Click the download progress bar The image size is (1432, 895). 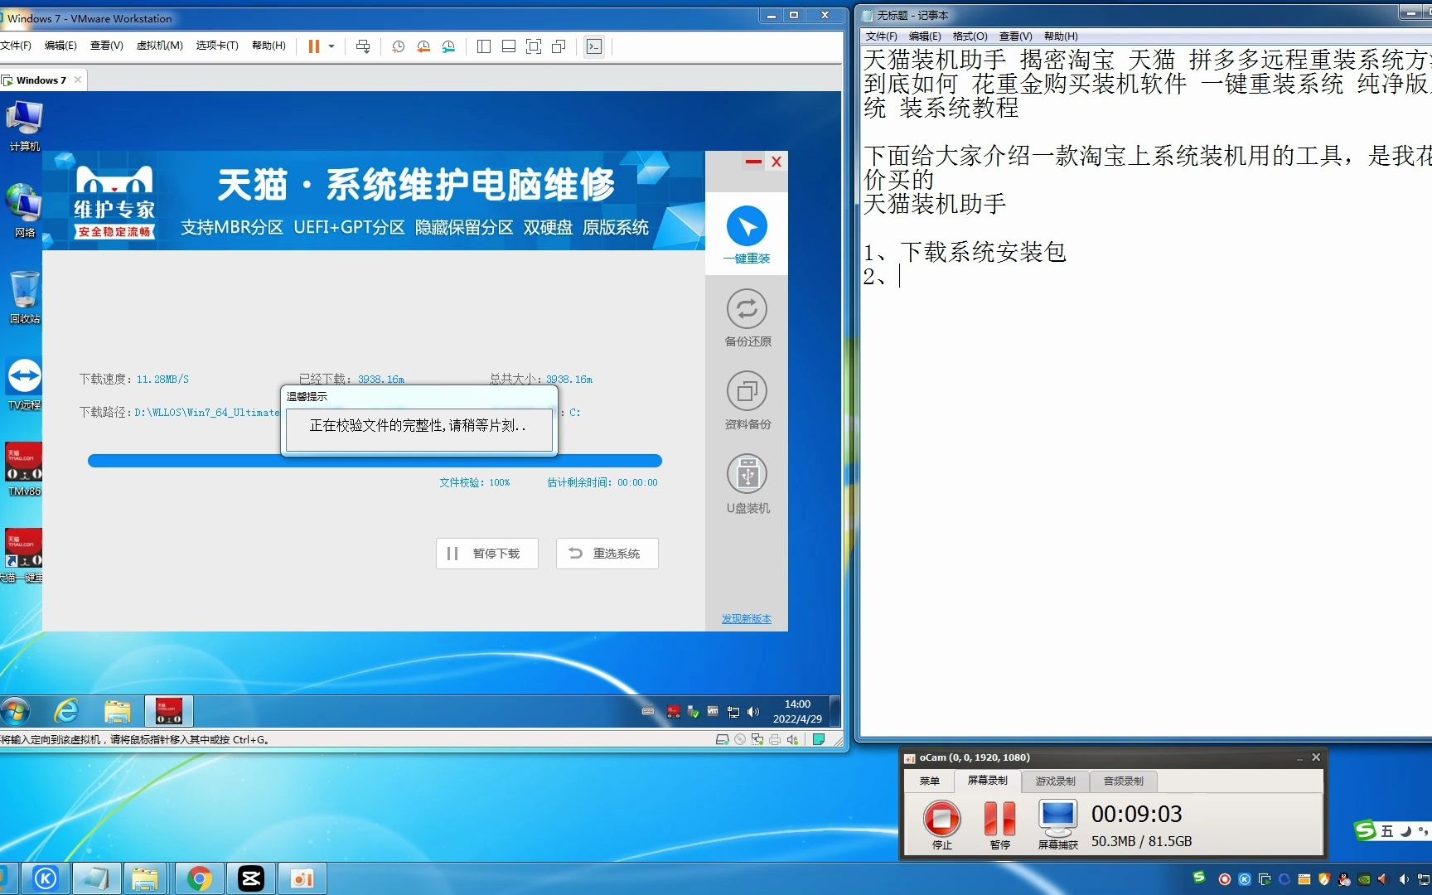pos(375,461)
